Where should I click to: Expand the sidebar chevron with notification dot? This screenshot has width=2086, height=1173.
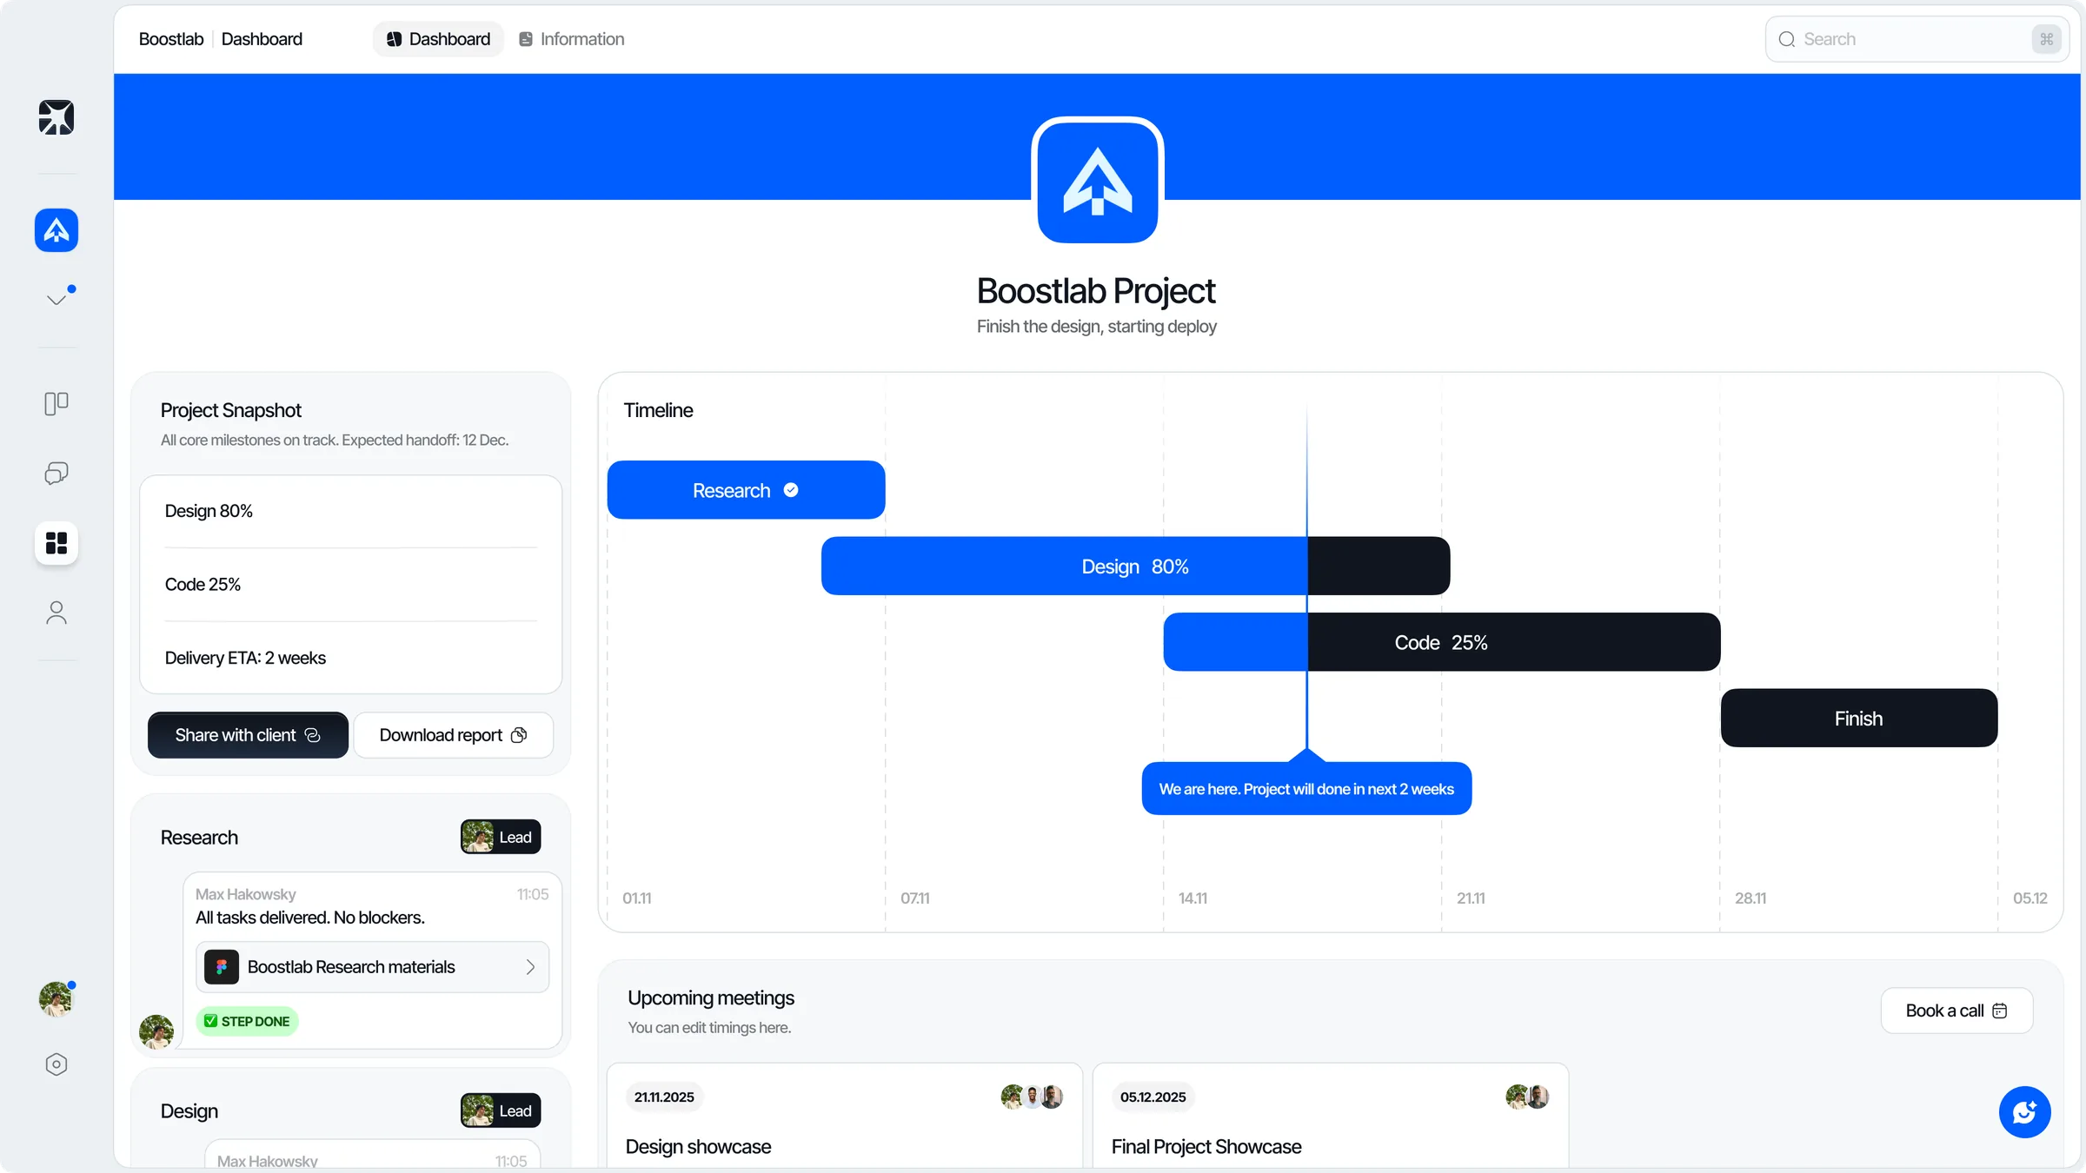click(56, 299)
